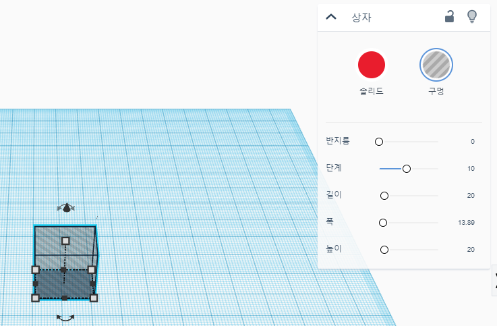
Task: Click the lightbulb hide-shape icon
Action: [x=472, y=16]
